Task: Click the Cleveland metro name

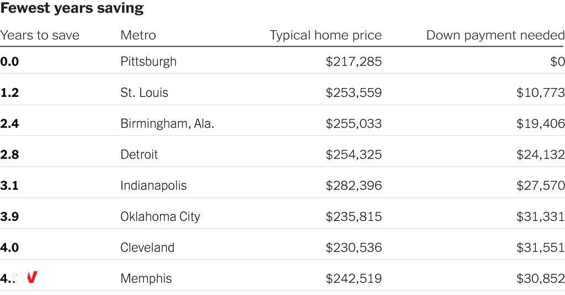Action: point(147,248)
